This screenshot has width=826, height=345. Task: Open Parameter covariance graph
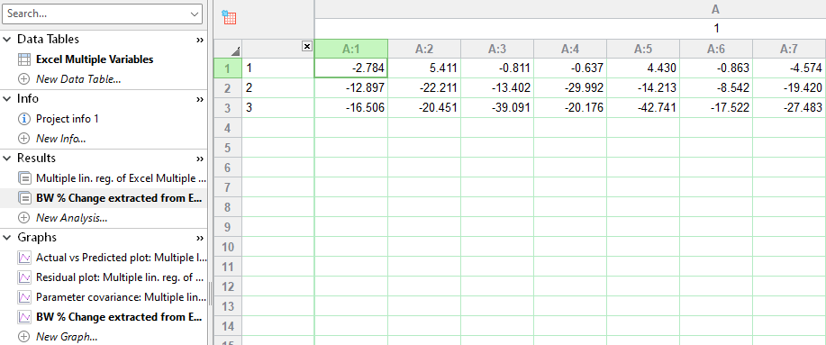122,297
